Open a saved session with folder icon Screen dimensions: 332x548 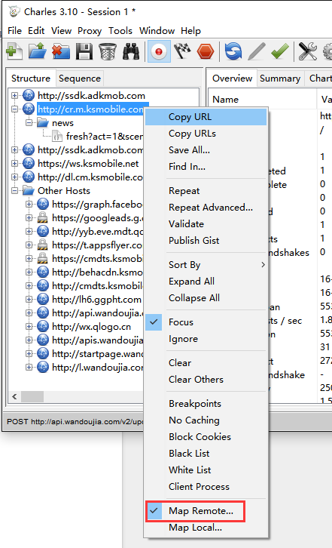pos(38,52)
